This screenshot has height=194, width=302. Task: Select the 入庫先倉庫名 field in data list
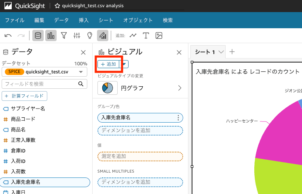(x=45, y=182)
